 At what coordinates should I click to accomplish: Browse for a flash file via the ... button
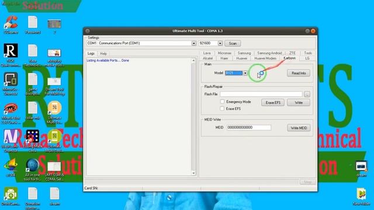click(307, 94)
